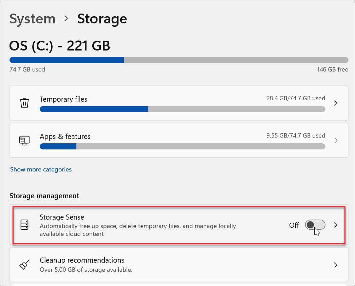
Task: Click the Storage management section heading
Action: 44,196
